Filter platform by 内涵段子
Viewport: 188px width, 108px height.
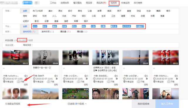[140, 26]
